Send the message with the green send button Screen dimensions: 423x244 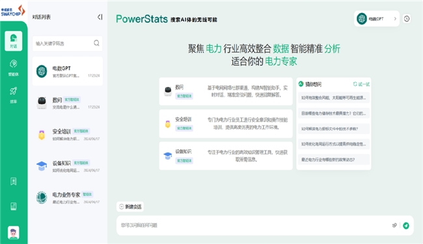click(x=406, y=225)
